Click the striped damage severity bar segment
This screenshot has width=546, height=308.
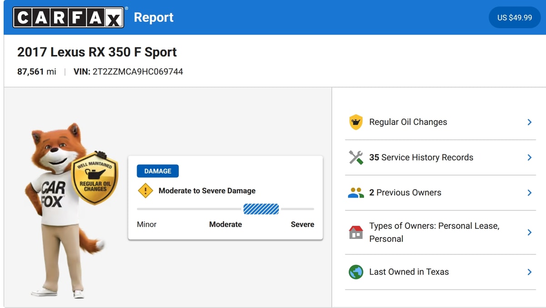pos(261,209)
